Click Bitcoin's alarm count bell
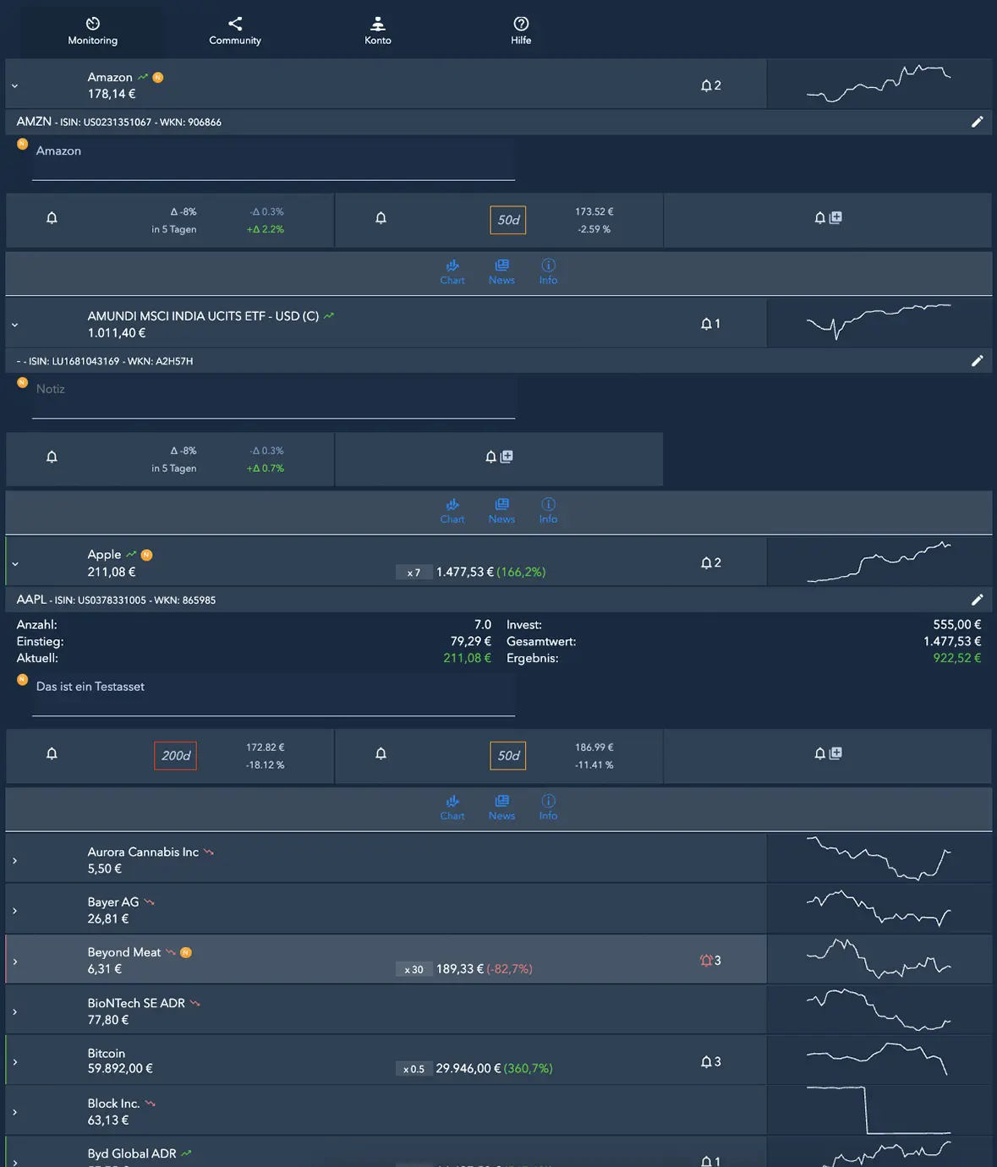Screen dimensions: 997x1167 tap(710, 1061)
